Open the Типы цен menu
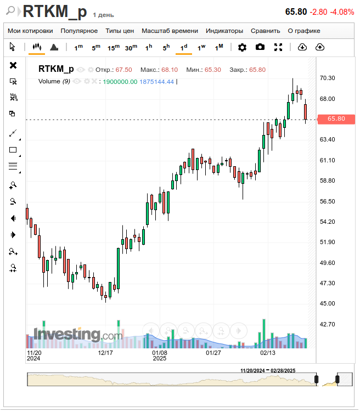The height and width of the screenshot is (412, 360). pyautogui.click(x=120, y=31)
